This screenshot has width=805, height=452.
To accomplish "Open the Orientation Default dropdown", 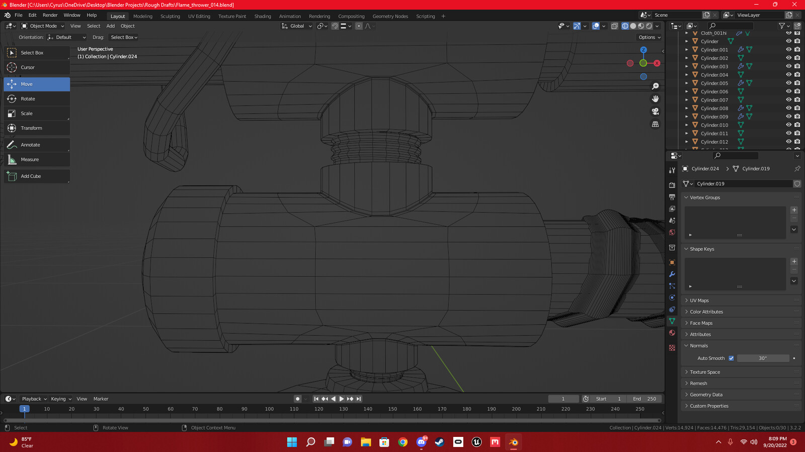I will coord(66,37).
